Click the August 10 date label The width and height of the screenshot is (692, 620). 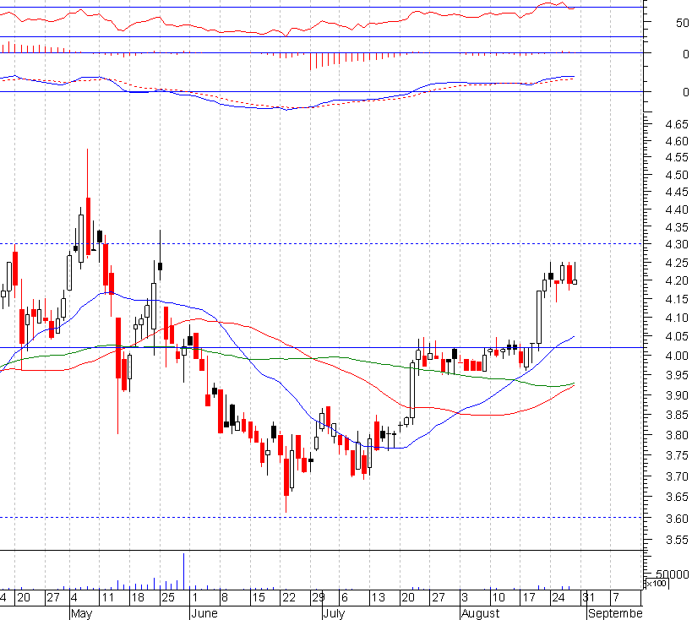499,598
